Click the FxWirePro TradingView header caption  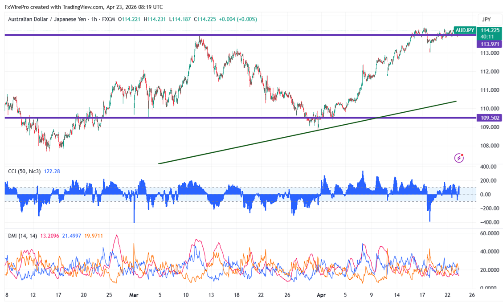pyautogui.click(x=84, y=7)
